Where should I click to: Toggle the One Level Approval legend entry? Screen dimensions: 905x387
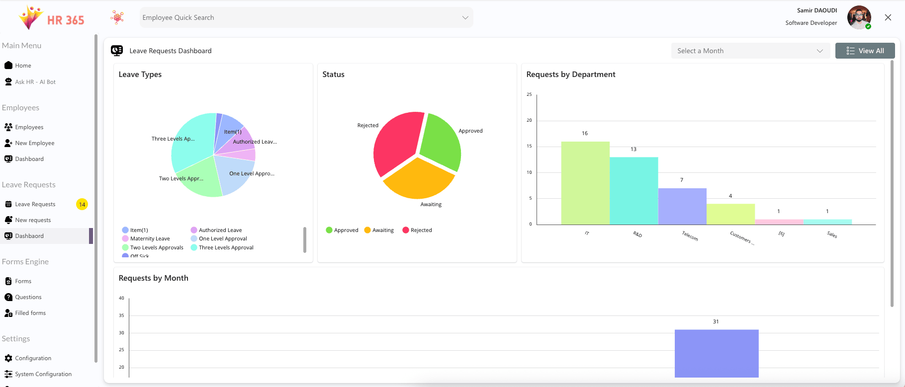pos(219,238)
